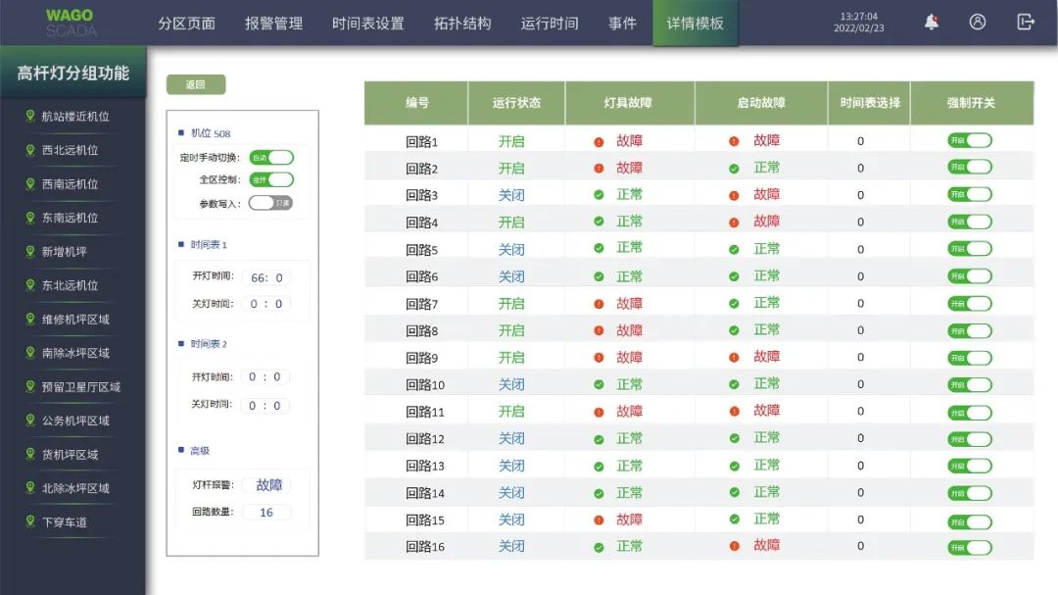The width and height of the screenshot is (1058, 595).
Task: Click the 时间表选择 value for 回路8
Action: [x=860, y=330]
